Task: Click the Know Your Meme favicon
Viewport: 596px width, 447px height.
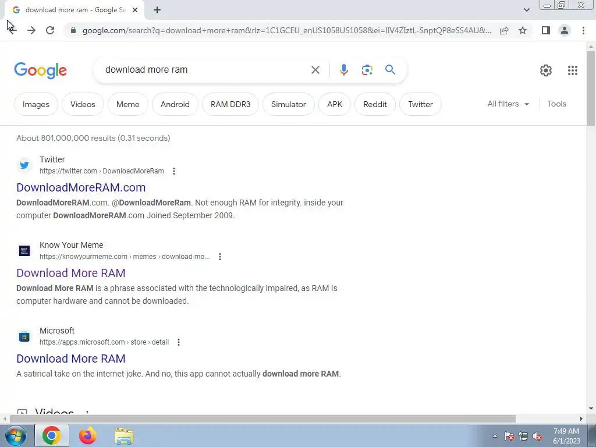Action: tap(24, 251)
